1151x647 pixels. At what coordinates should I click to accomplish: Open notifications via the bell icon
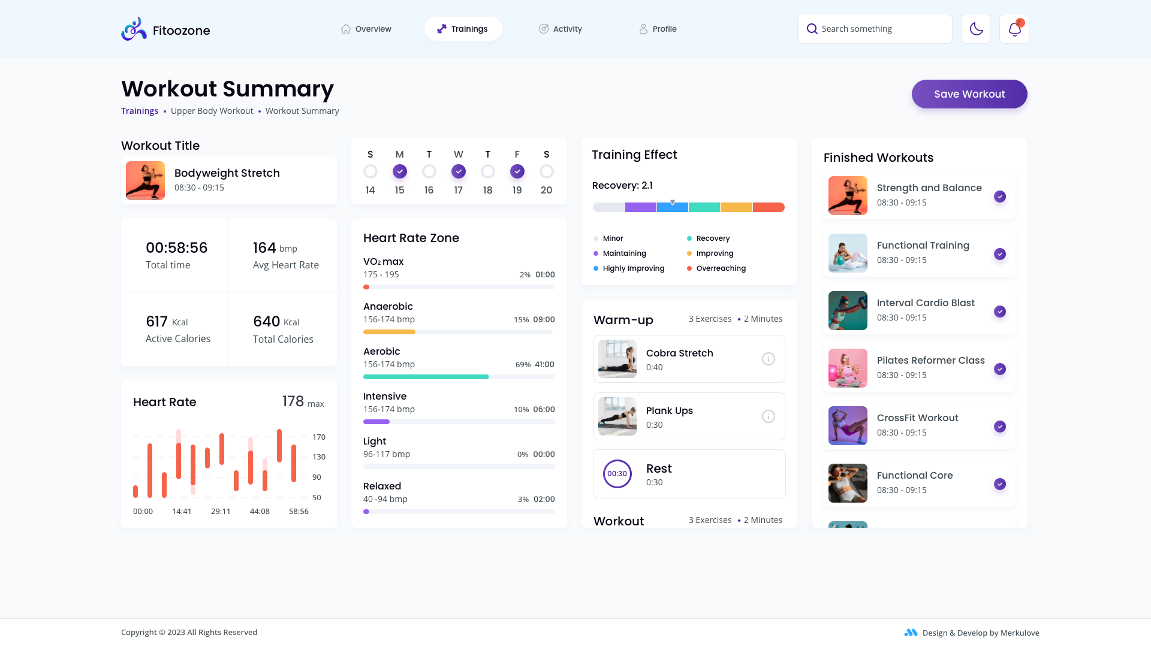click(x=1013, y=29)
